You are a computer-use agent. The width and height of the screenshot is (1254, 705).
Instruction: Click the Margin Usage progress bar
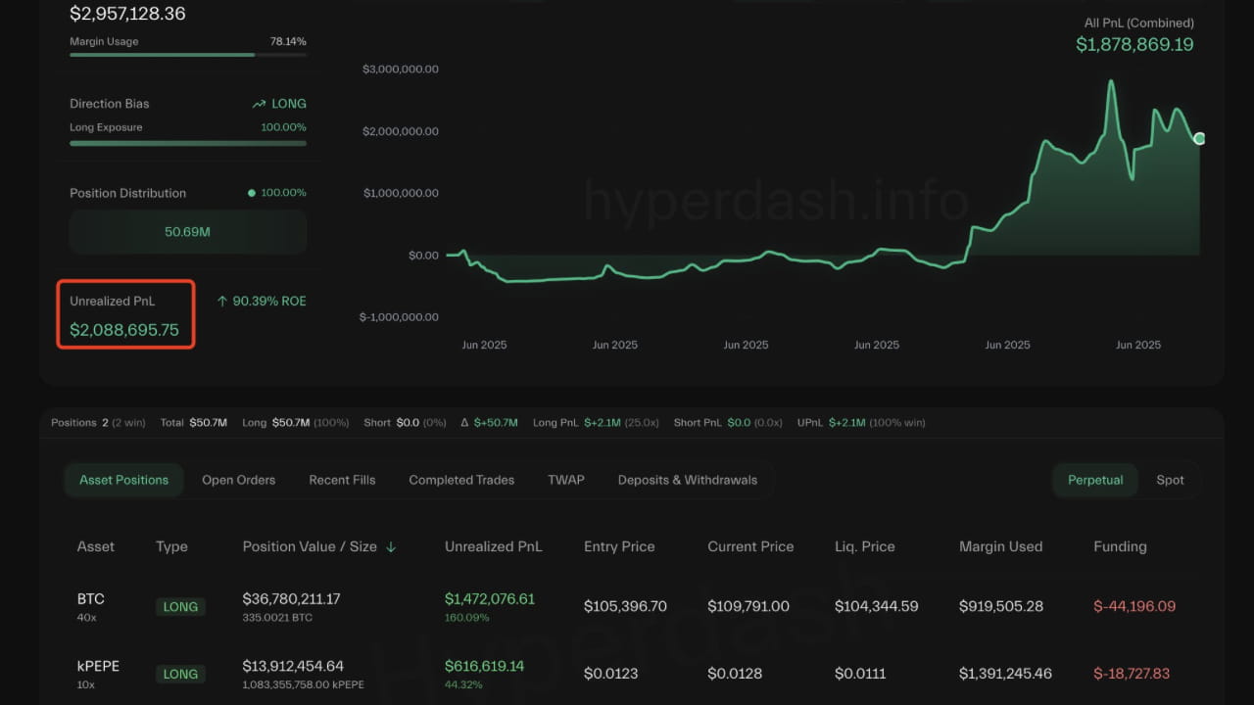[x=188, y=55]
